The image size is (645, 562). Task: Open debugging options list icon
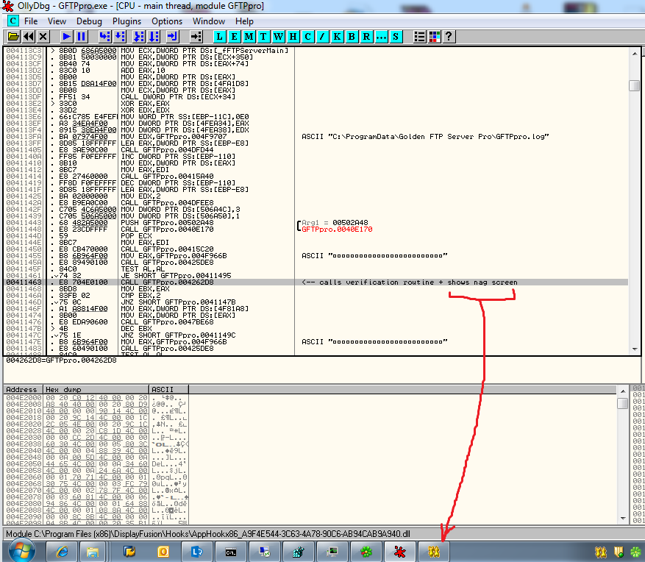coord(419,37)
